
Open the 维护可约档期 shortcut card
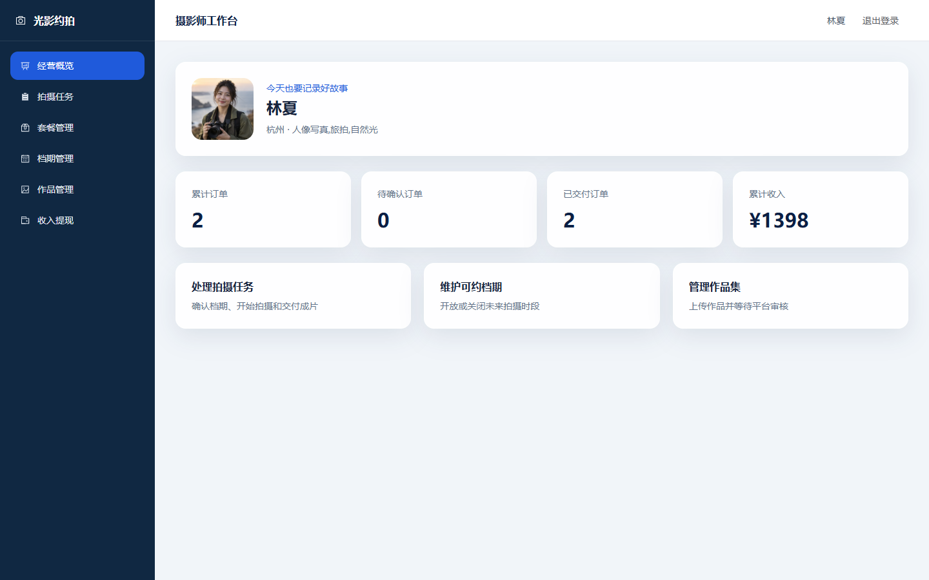pyautogui.click(x=542, y=296)
